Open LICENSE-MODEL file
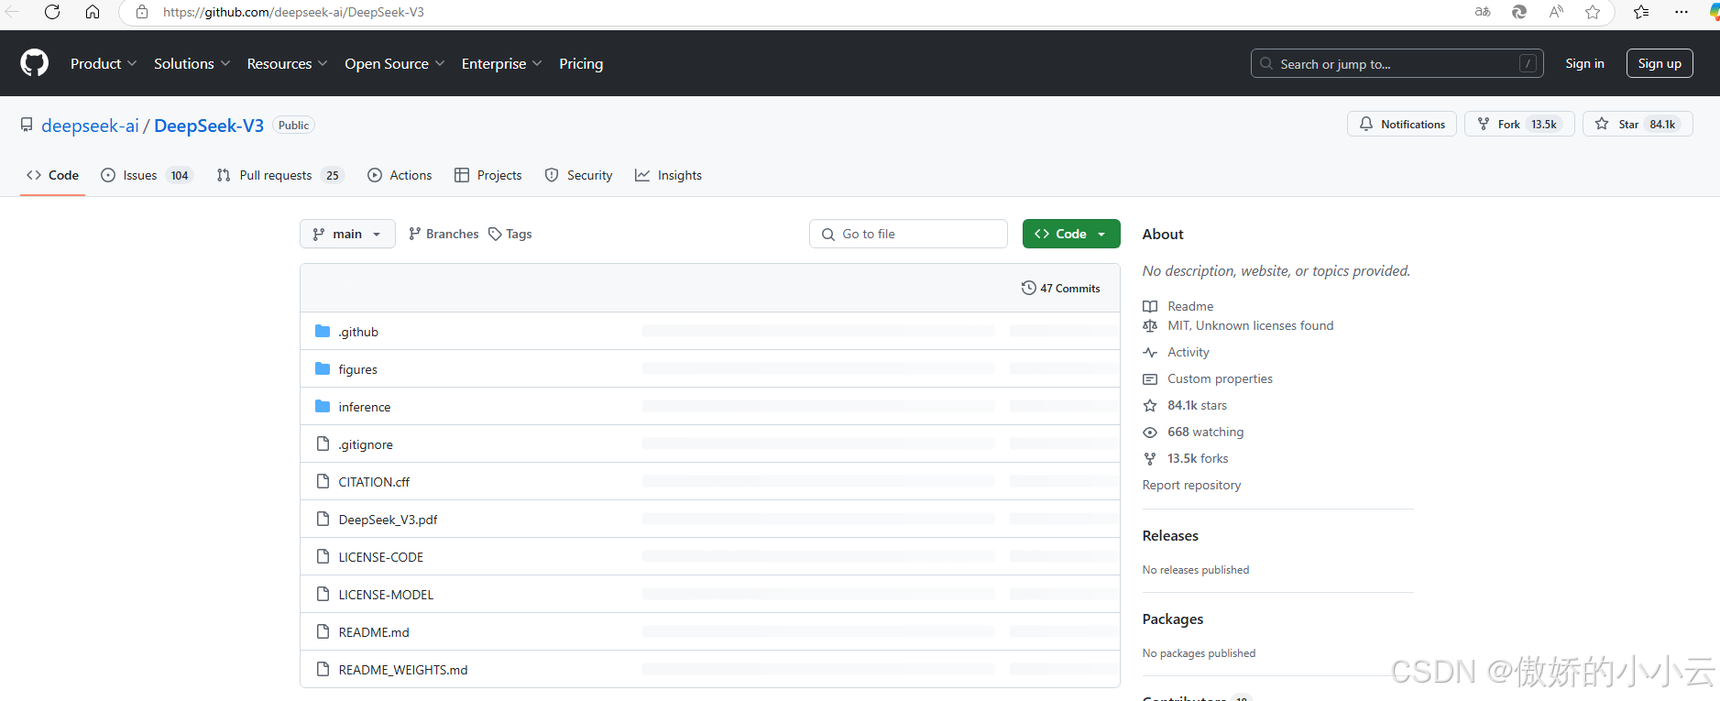 click(x=386, y=594)
